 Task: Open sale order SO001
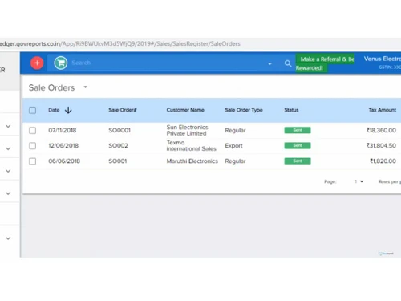click(x=118, y=161)
